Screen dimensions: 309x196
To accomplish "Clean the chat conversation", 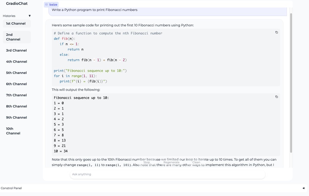I will click(x=196, y=162).
